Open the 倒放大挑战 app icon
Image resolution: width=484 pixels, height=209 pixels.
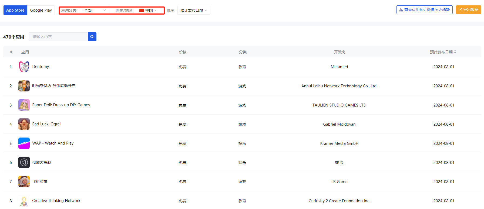tap(24, 162)
